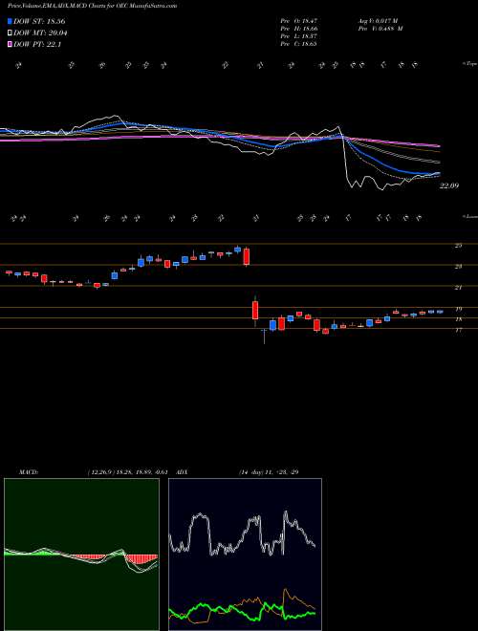The height and width of the screenshot is (631, 478).
Task: Click the 'Avg V: 0.917 M' volume text
Action: (x=378, y=21)
